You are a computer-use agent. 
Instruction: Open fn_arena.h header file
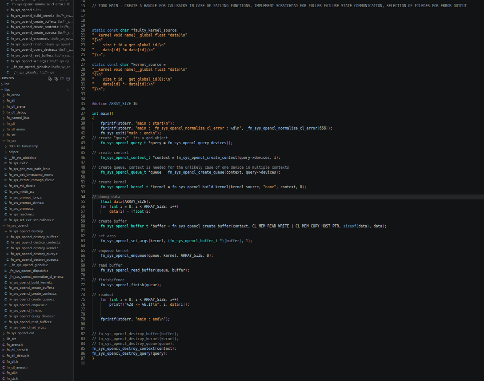pos(15,345)
